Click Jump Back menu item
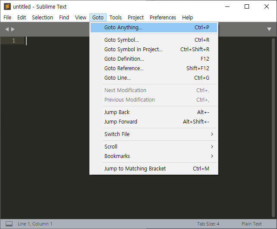Image resolution: width=277 pixels, height=229 pixels. pos(154,112)
